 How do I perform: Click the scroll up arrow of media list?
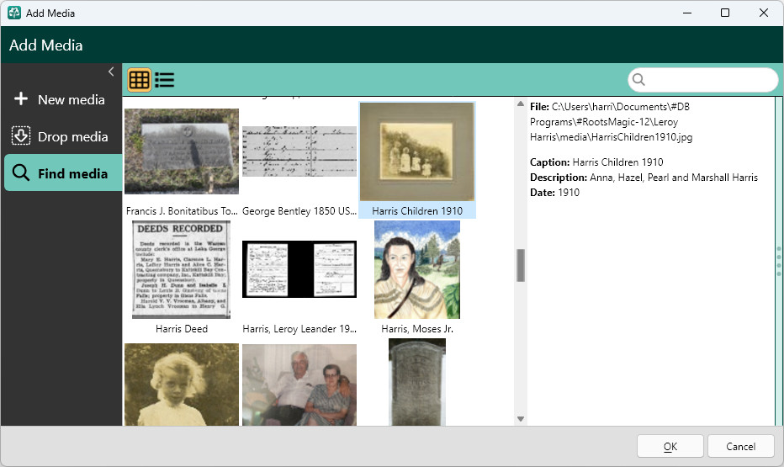(521, 103)
